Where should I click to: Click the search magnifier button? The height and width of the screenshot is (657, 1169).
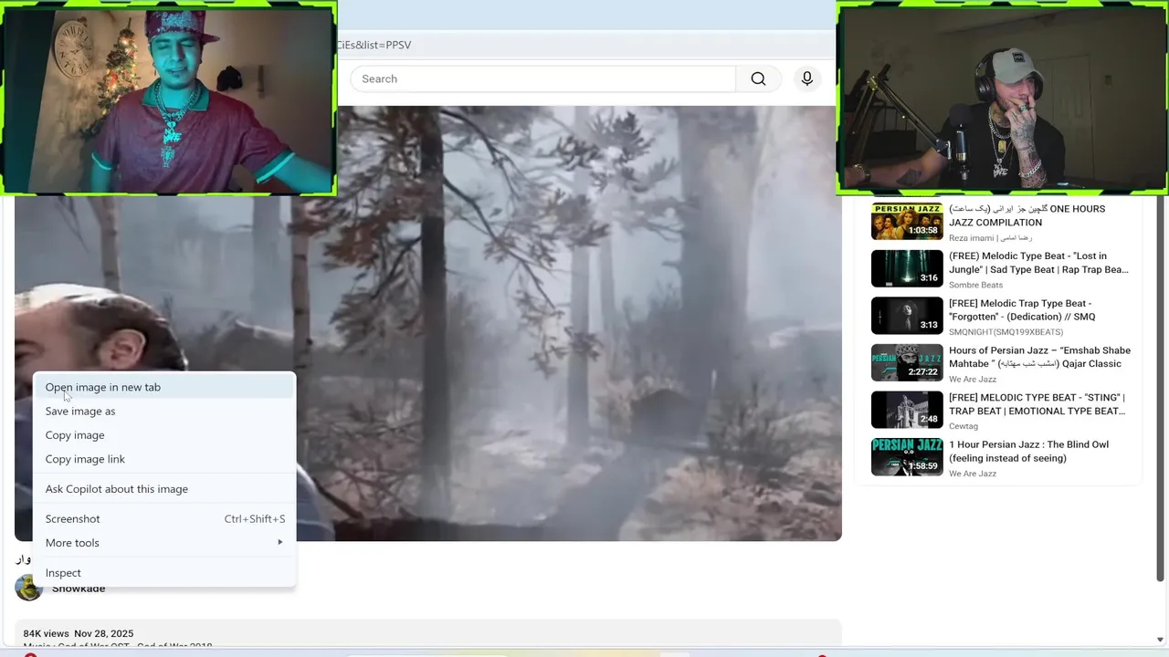coord(758,78)
